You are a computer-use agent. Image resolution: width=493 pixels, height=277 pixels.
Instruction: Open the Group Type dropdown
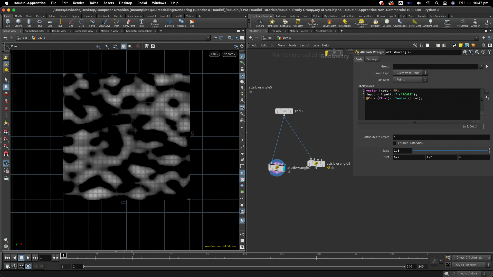point(410,73)
